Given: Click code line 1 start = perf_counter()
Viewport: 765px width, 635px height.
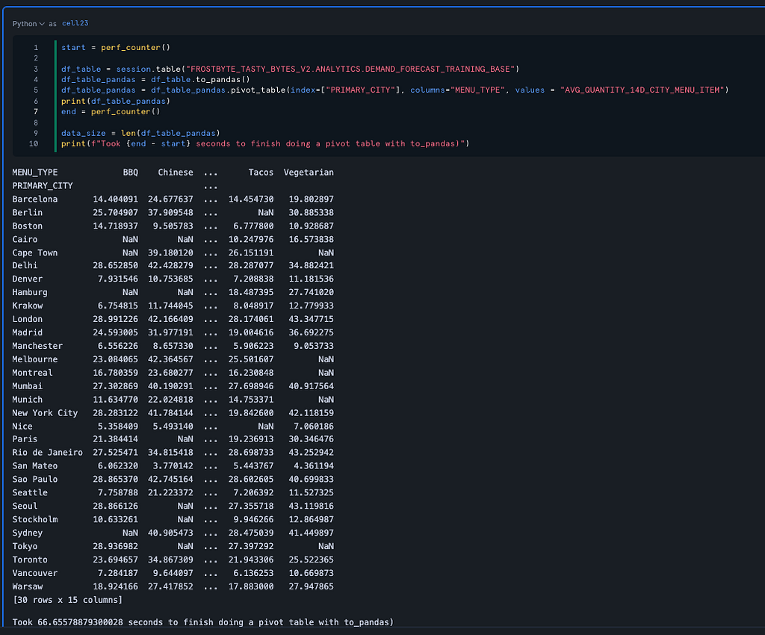Looking at the screenshot, I should pyautogui.click(x=116, y=47).
